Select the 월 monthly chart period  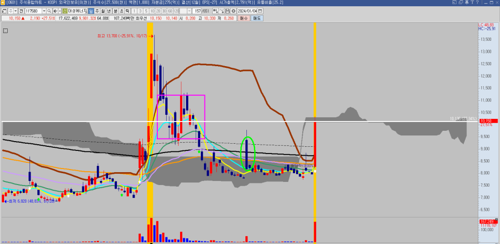tap(102, 11)
